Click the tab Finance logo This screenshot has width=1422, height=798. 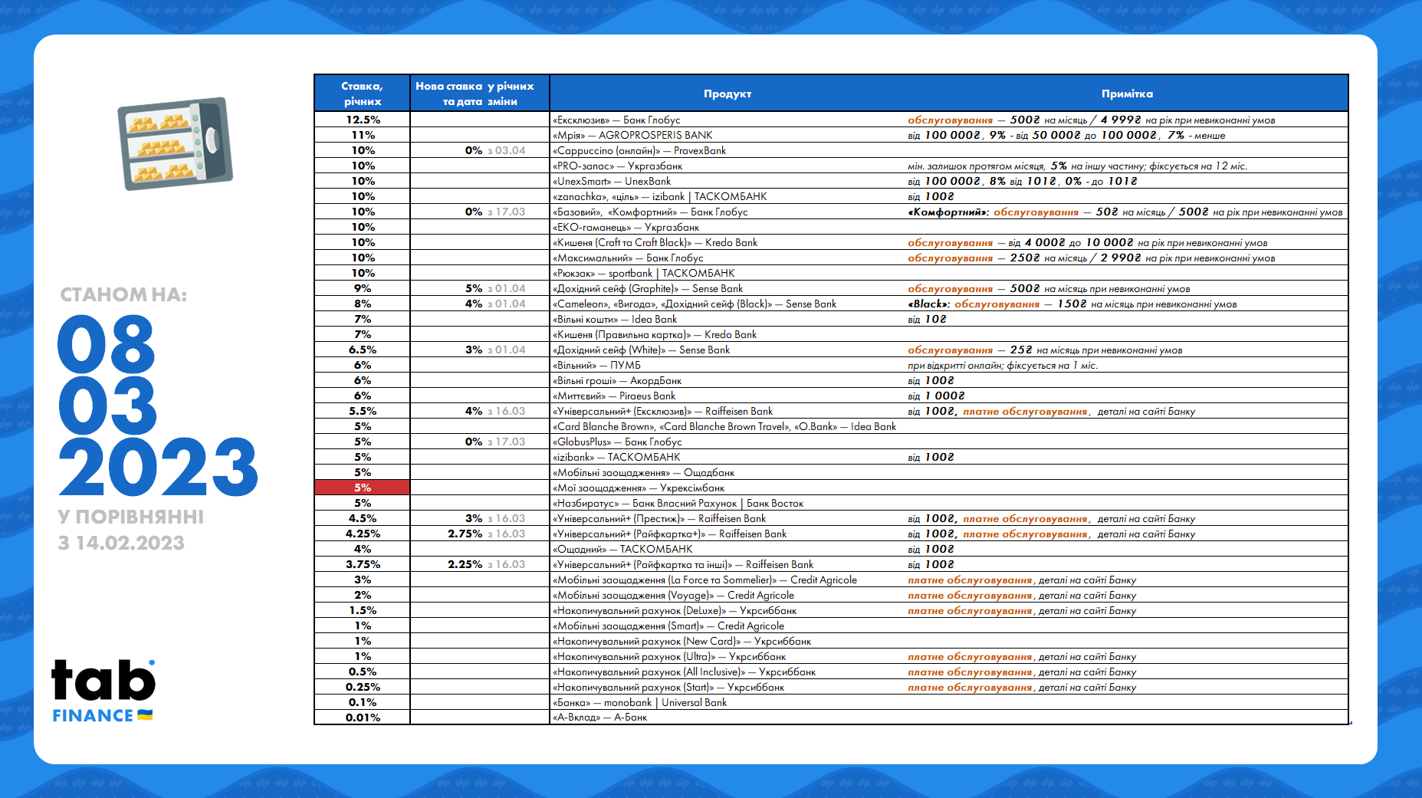click(x=103, y=691)
